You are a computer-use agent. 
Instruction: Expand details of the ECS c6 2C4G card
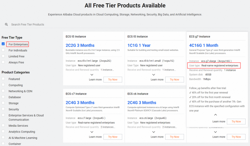point(154,132)
